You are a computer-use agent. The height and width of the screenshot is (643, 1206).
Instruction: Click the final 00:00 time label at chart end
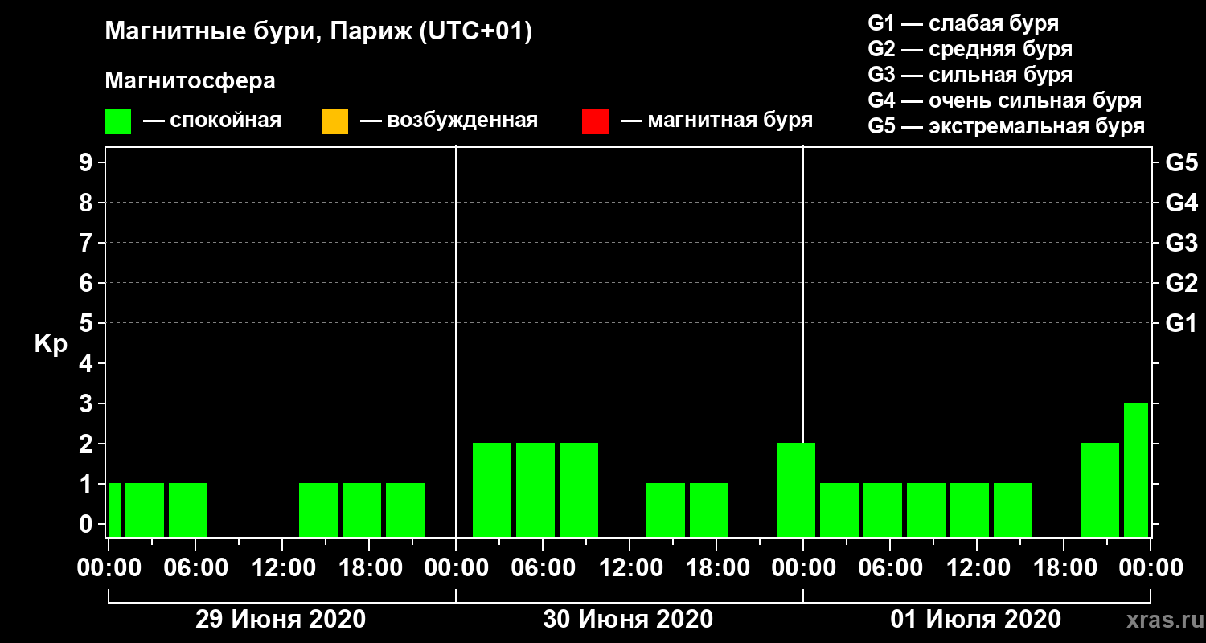pyautogui.click(x=1150, y=567)
